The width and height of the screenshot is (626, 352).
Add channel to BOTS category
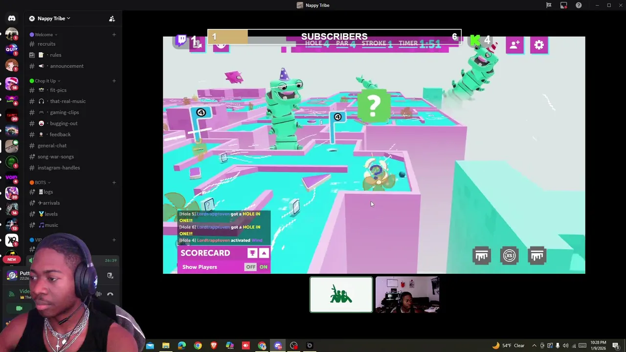click(114, 183)
